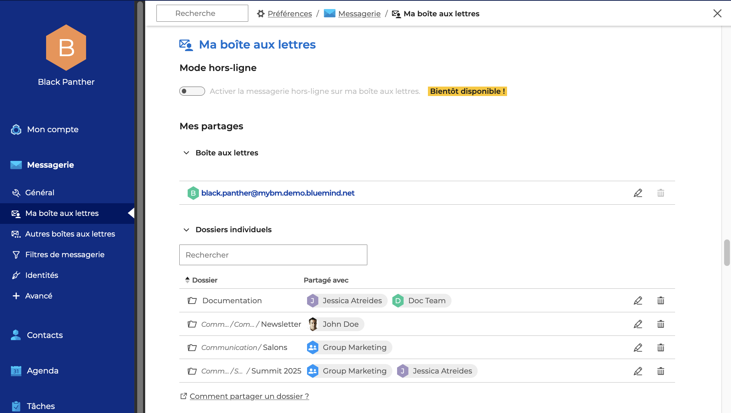Edit sharing for Summit 2025 folder
The height and width of the screenshot is (413, 731).
tap(638, 371)
